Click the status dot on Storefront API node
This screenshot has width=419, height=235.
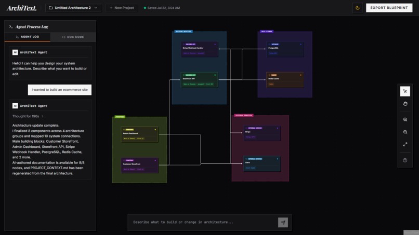215,75
